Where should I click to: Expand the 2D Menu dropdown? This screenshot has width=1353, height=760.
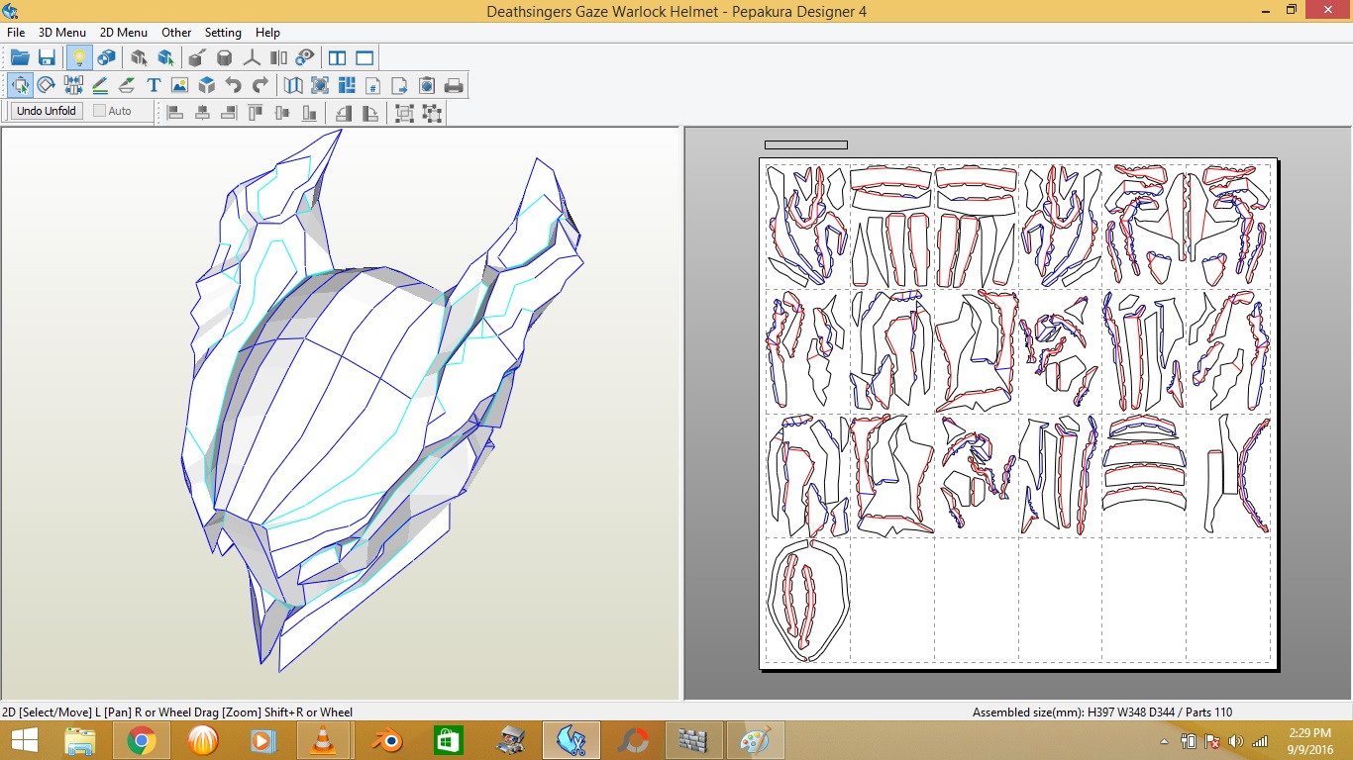(x=123, y=33)
